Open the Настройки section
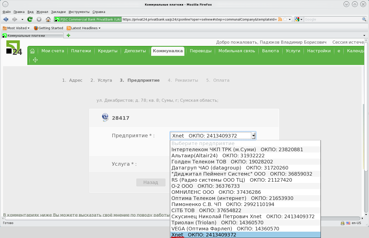Image resolution: width=369 pixels, height=238 pixels. pyautogui.click(x=319, y=51)
